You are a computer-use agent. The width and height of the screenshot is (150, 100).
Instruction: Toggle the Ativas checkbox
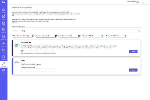[12, 31]
